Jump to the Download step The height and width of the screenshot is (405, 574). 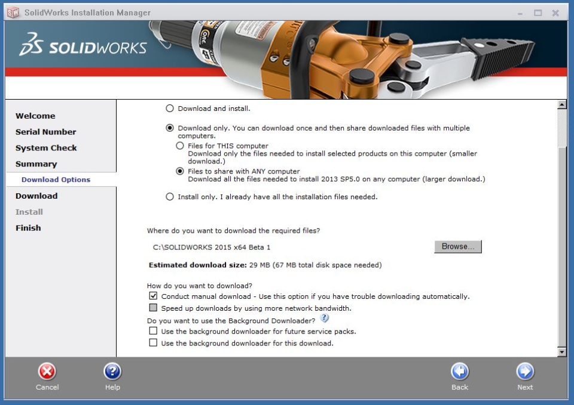(x=36, y=196)
